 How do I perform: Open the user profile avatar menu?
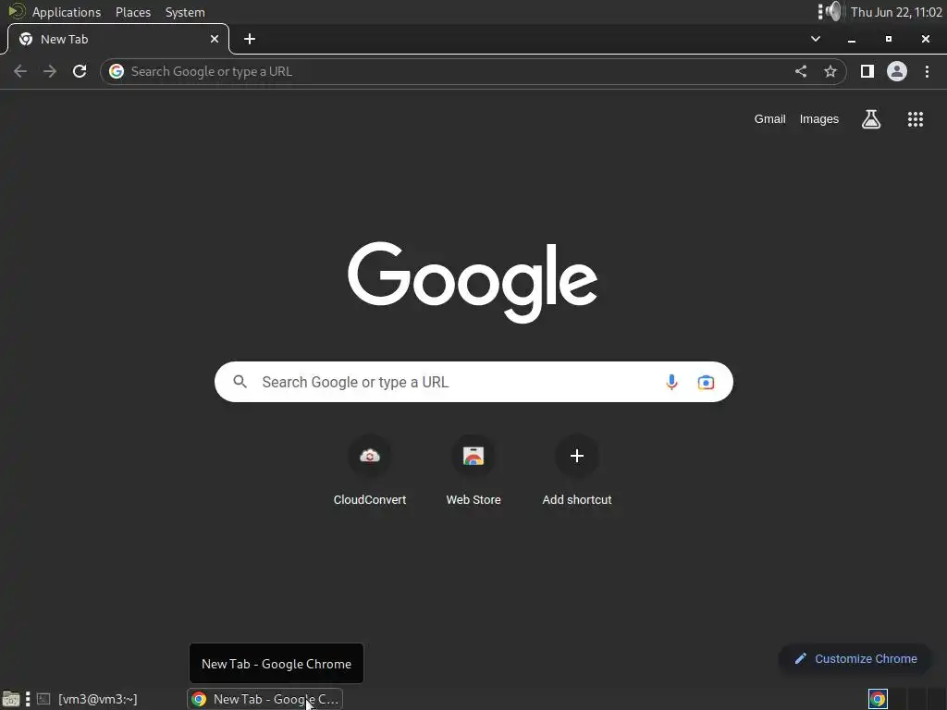(897, 71)
